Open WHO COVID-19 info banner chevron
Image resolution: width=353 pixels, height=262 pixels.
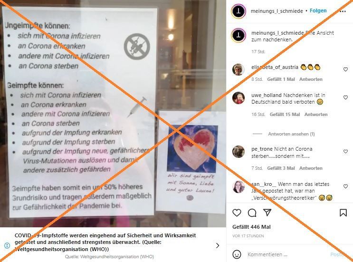click(x=218, y=245)
